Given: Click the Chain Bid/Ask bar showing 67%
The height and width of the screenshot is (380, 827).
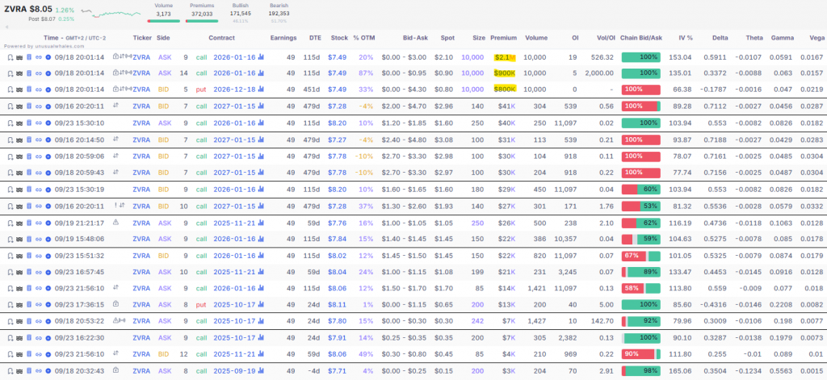Looking at the screenshot, I should (x=640, y=256).
